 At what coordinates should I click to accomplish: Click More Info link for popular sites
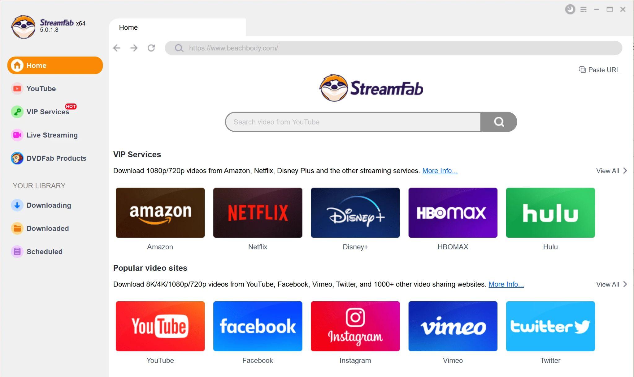coord(506,284)
